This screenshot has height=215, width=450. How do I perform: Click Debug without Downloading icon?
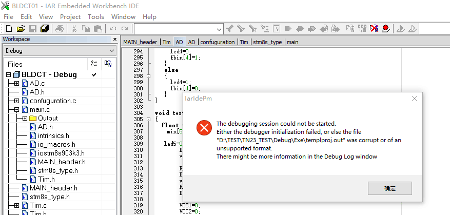click(x=413, y=29)
